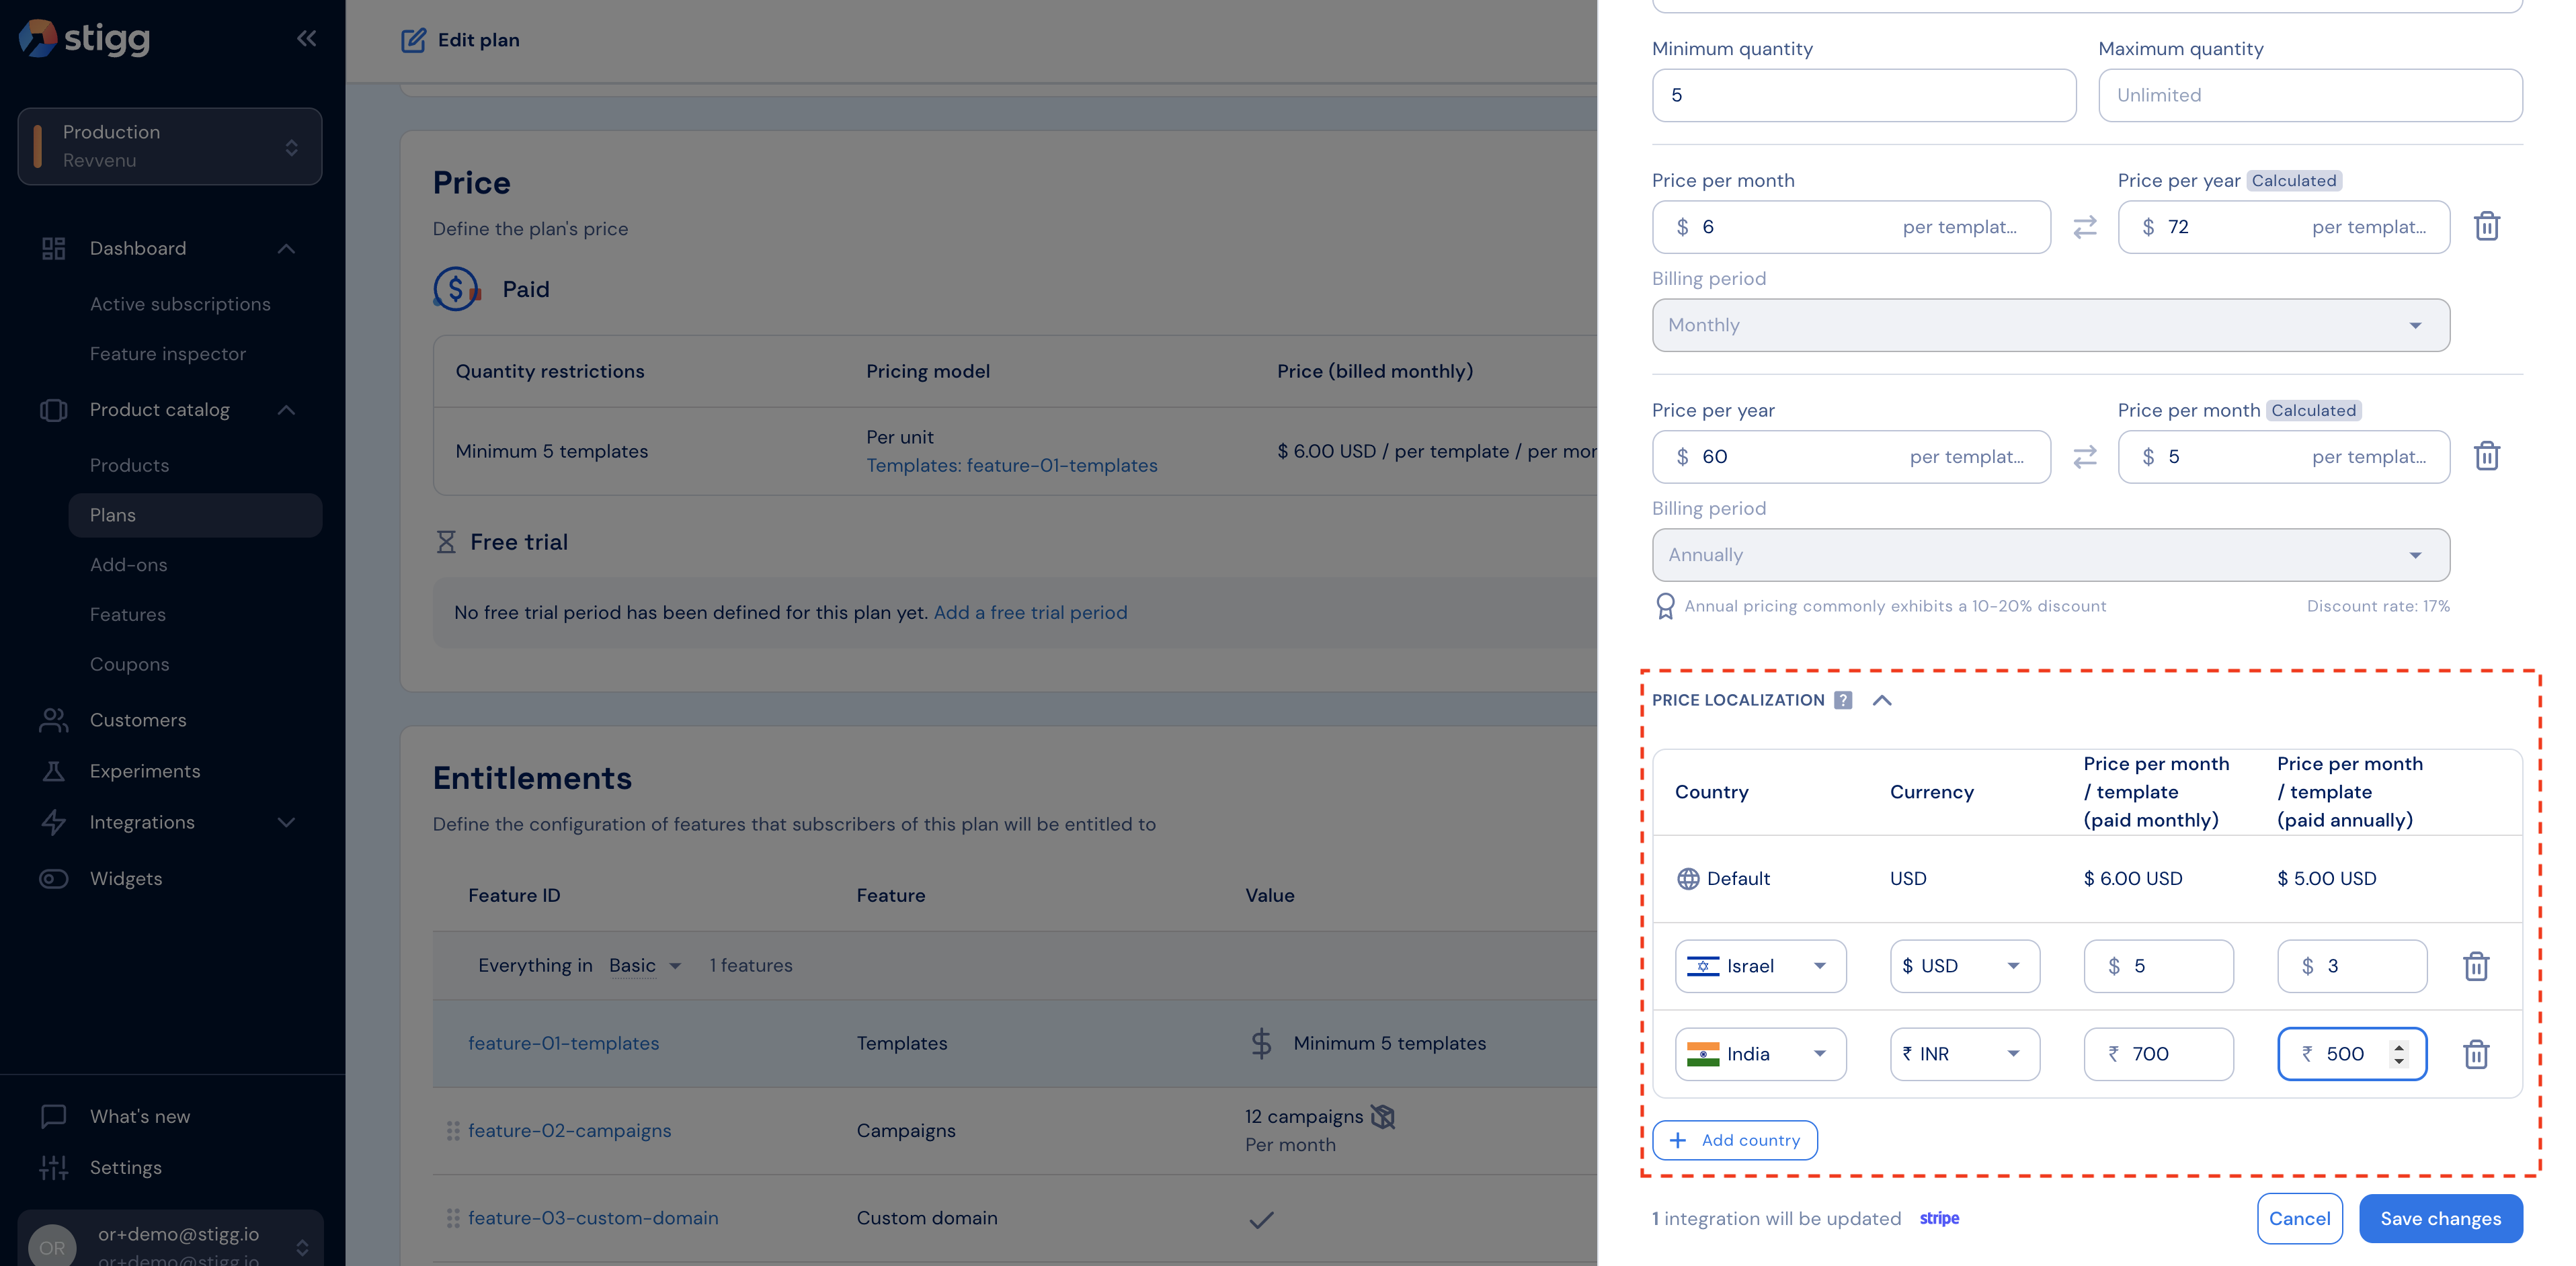Switch the Production environment selector
The width and height of the screenshot is (2576, 1266).
point(170,146)
